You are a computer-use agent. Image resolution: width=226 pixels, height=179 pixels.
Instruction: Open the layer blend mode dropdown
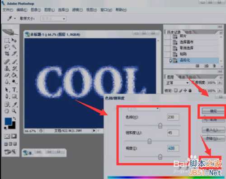tap(177, 83)
